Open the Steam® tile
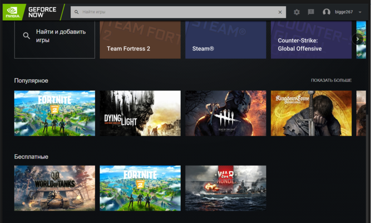 pos(225,40)
